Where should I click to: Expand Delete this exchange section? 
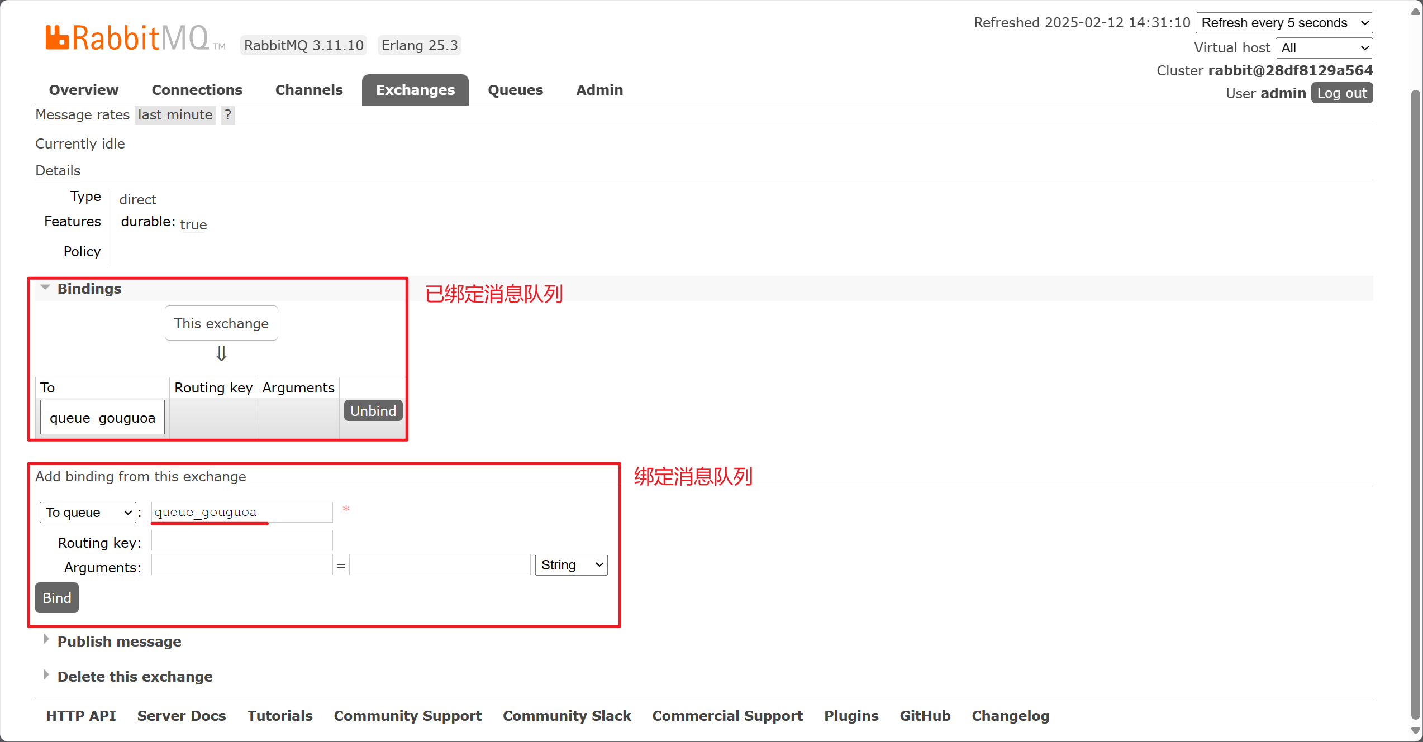(x=134, y=677)
